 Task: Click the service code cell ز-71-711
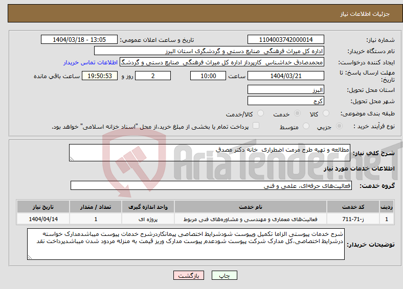tap(353, 219)
